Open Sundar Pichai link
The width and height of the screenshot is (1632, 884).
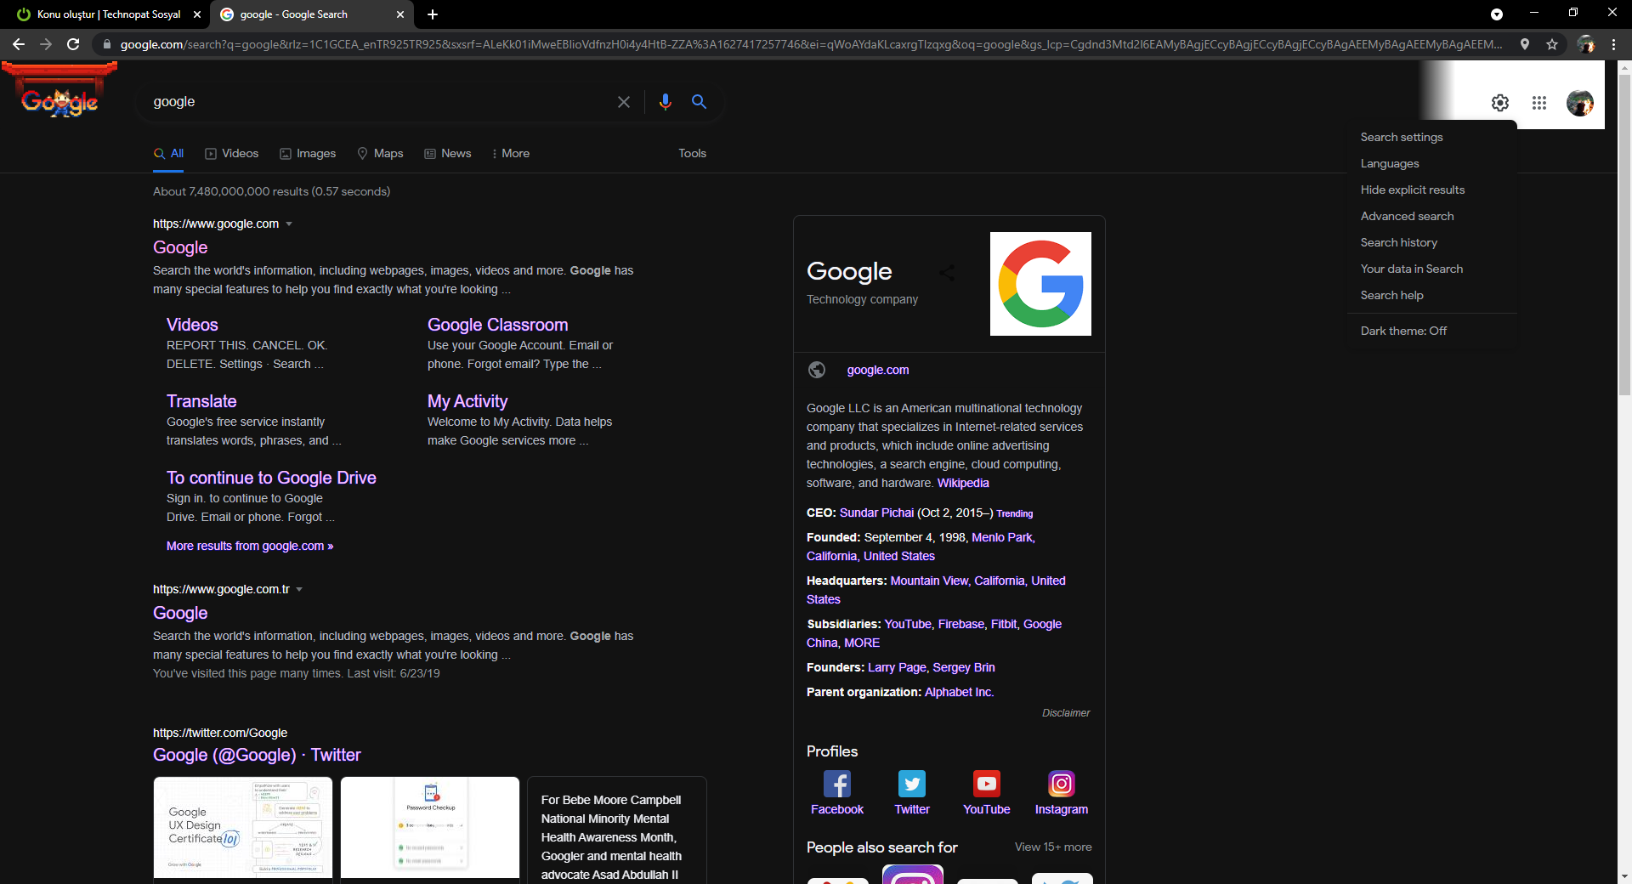pyautogui.click(x=876, y=513)
